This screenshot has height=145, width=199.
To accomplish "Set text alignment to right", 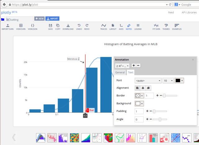I will [148, 88].
